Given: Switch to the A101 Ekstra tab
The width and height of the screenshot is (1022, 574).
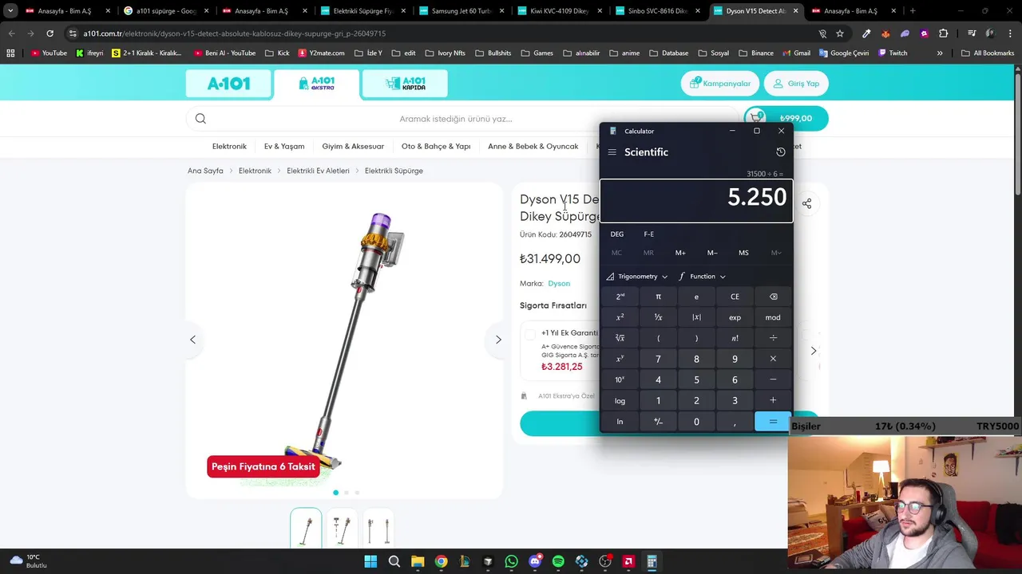Looking at the screenshot, I should tap(317, 84).
